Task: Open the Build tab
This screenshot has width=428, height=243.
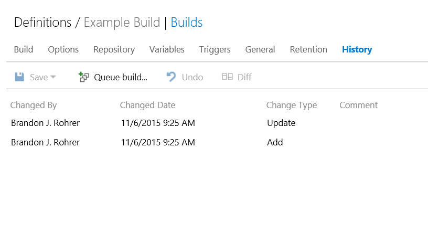Action: coord(24,49)
